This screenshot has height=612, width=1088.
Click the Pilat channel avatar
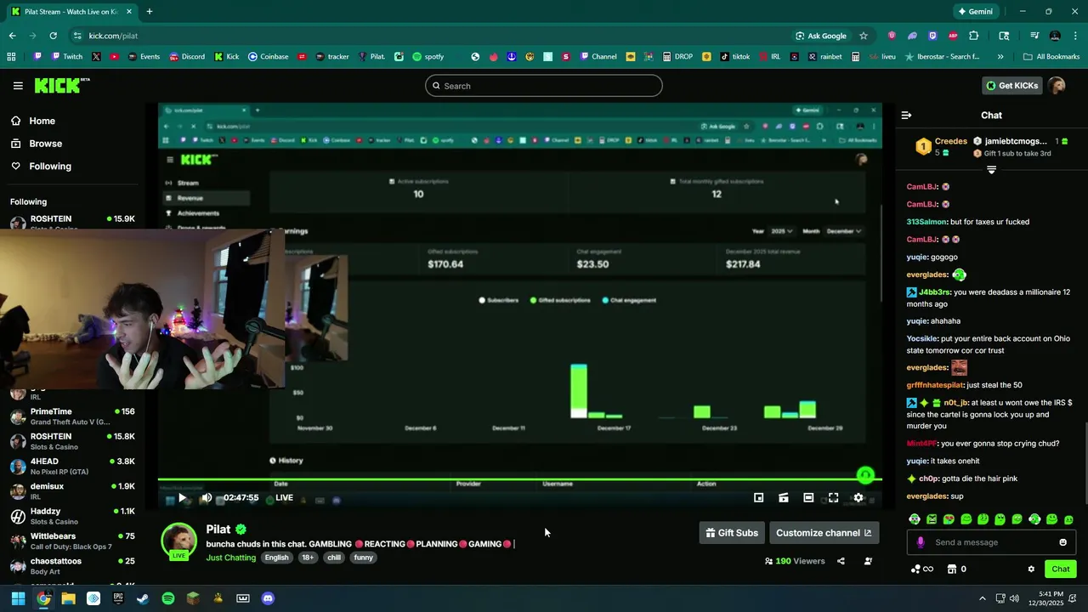(179, 541)
